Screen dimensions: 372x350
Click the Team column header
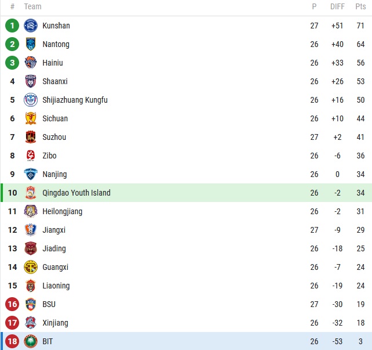point(32,7)
